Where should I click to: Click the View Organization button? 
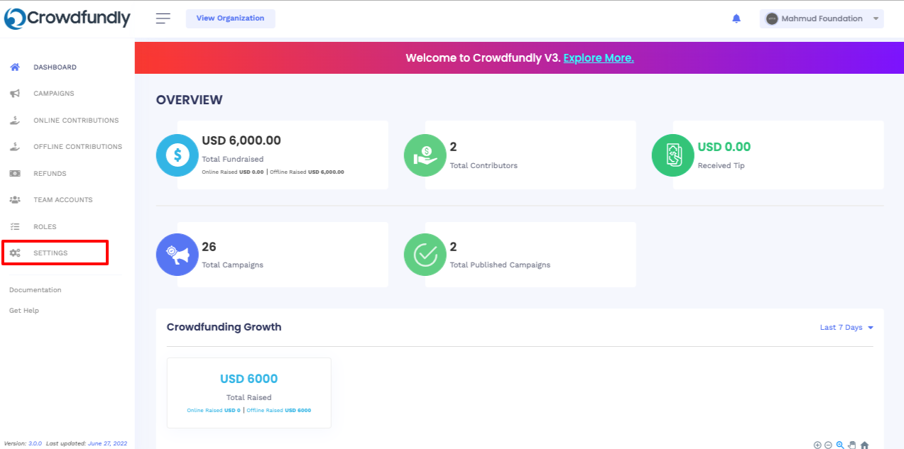pyautogui.click(x=230, y=18)
